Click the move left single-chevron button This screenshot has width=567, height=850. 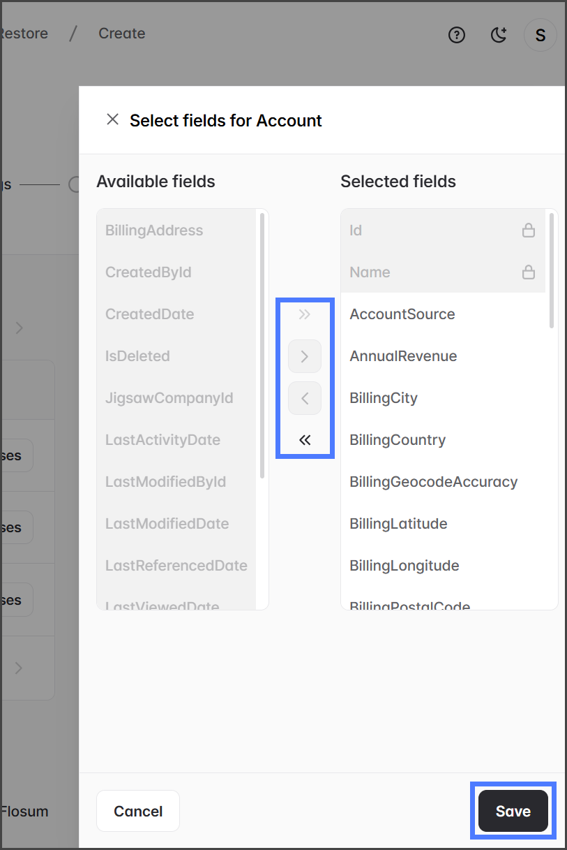point(305,398)
